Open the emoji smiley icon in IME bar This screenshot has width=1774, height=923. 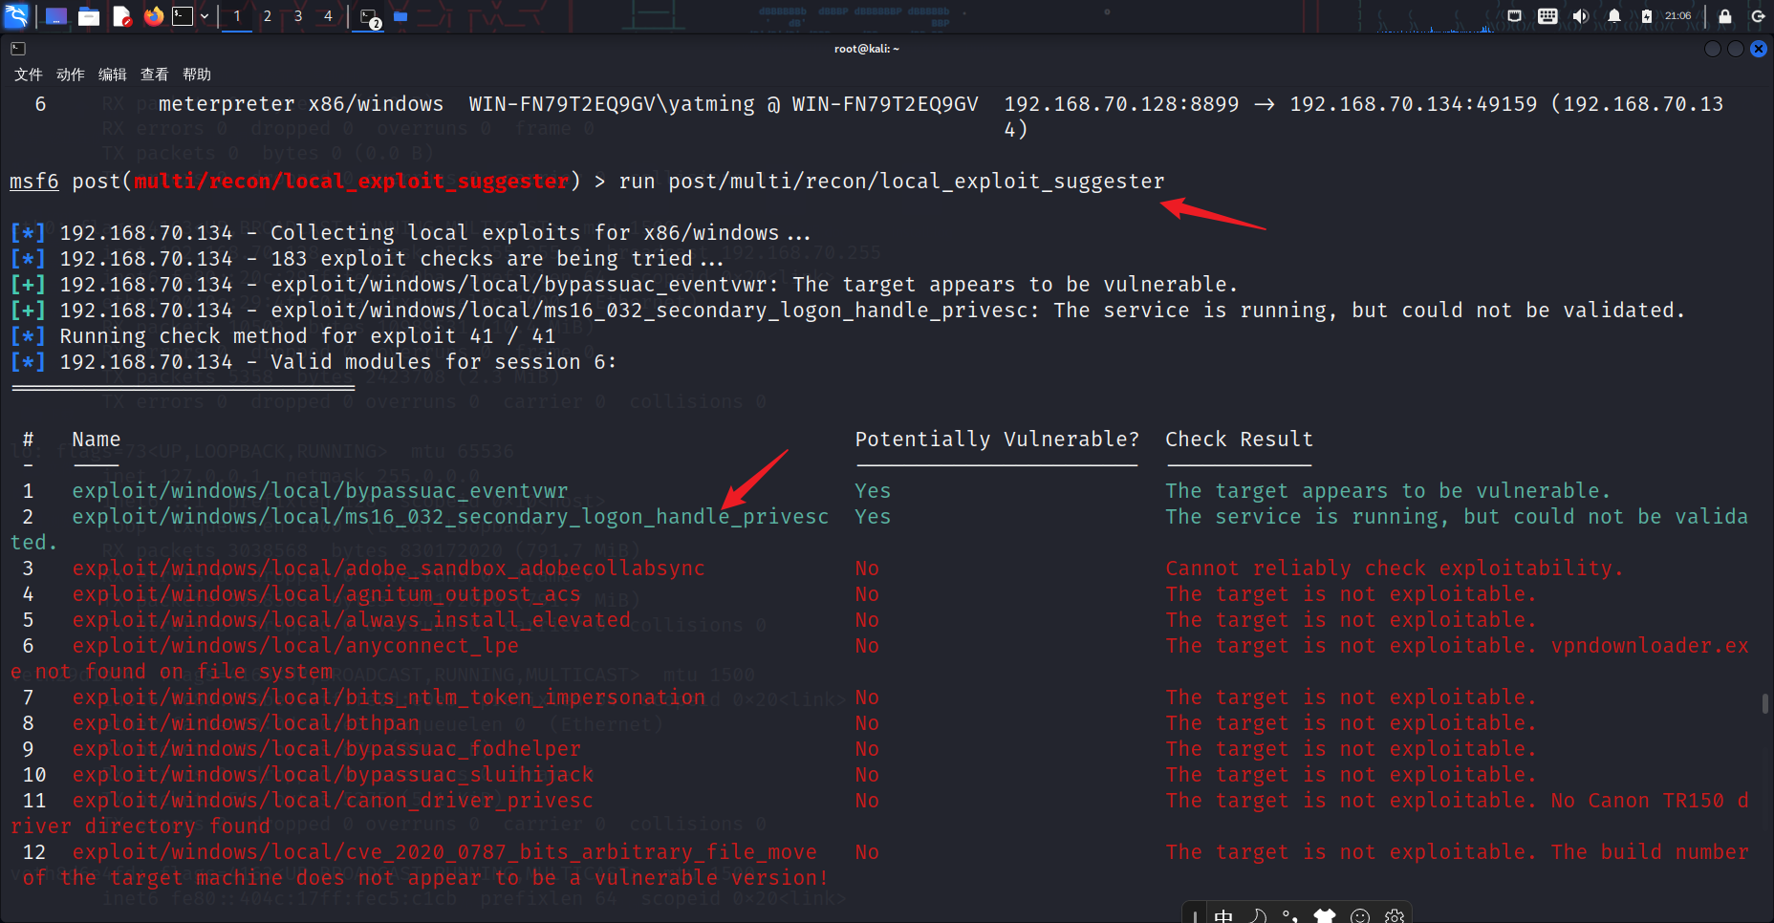(1360, 916)
